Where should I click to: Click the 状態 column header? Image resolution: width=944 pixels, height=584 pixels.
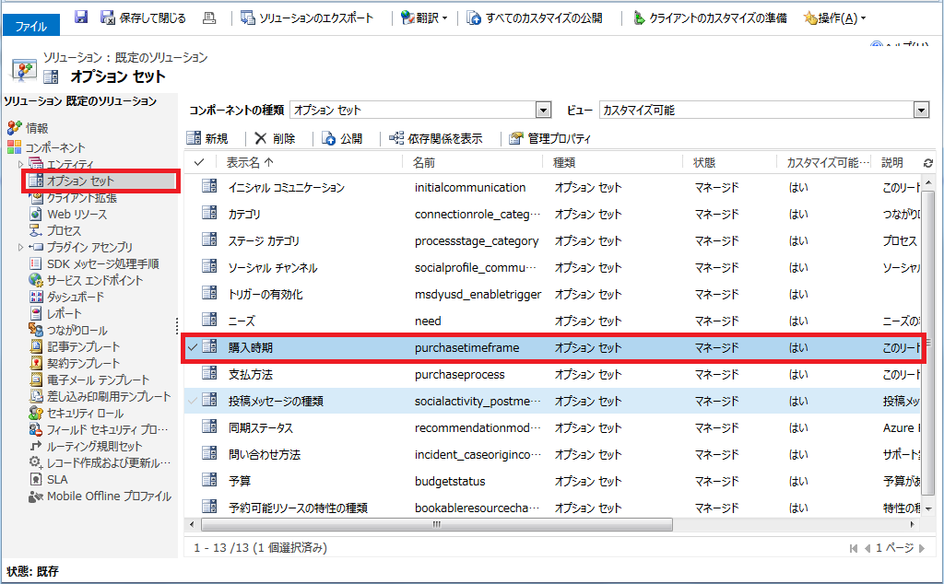(703, 162)
